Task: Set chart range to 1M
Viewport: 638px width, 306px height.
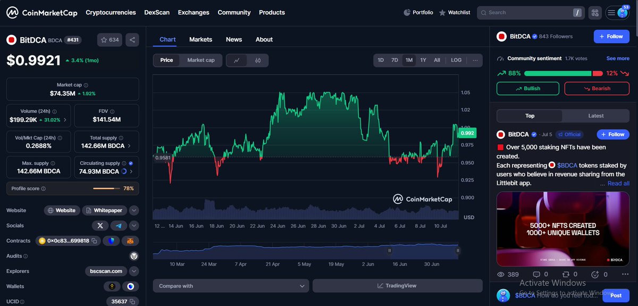Action: (x=409, y=60)
